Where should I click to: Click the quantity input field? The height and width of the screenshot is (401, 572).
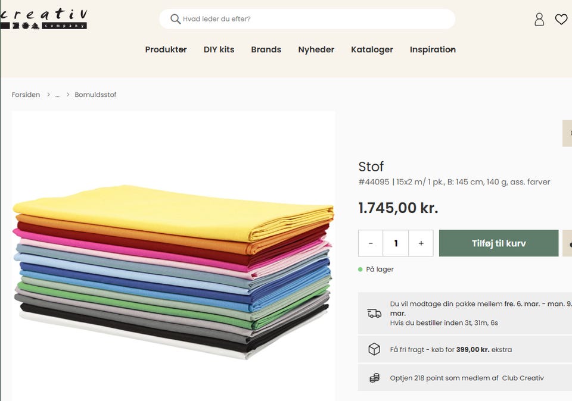click(x=396, y=243)
